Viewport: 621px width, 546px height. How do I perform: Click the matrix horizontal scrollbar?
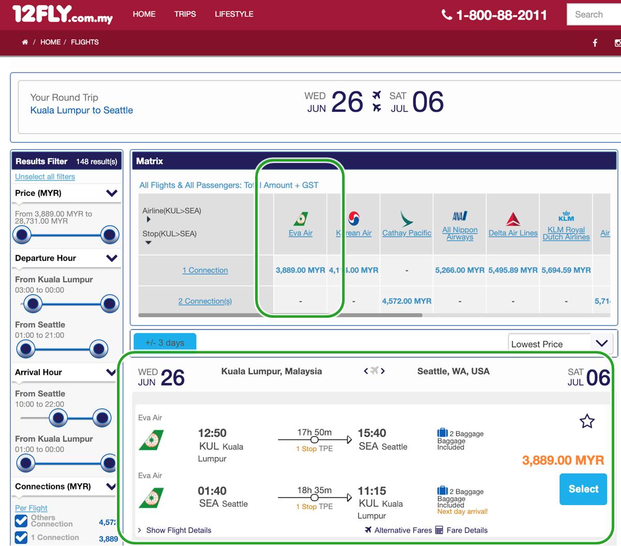(x=280, y=315)
